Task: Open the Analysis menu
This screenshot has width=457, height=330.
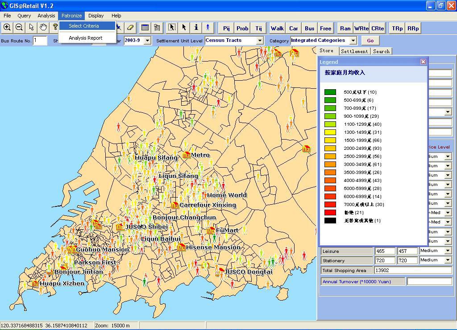Action: (46, 16)
